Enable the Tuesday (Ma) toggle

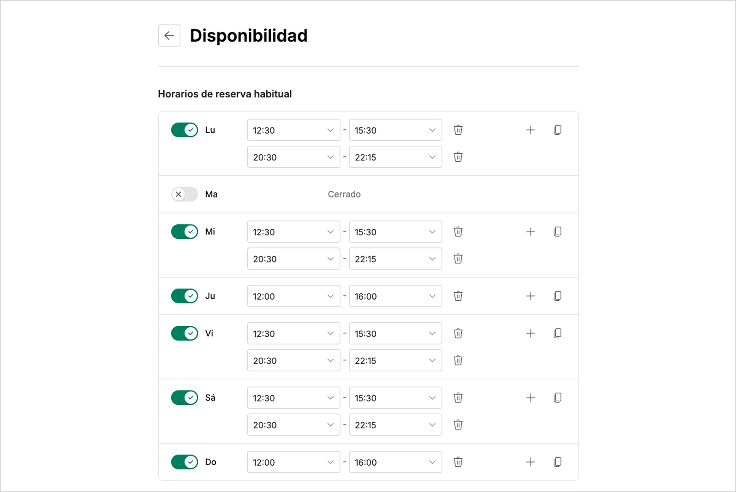tap(184, 194)
